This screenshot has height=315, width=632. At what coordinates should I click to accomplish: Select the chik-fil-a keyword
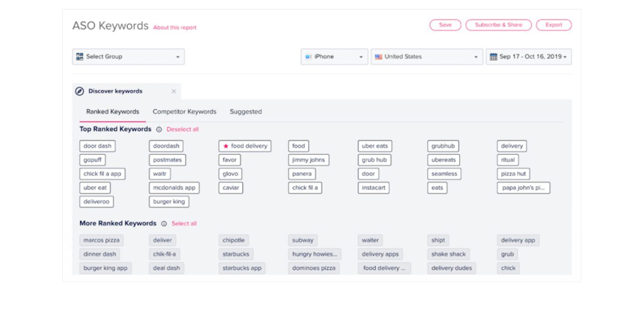[x=164, y=255]
